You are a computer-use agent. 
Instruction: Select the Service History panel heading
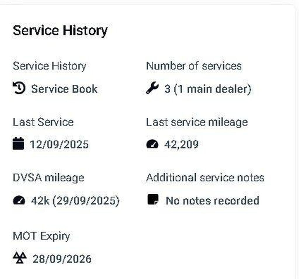coord(60,30)
